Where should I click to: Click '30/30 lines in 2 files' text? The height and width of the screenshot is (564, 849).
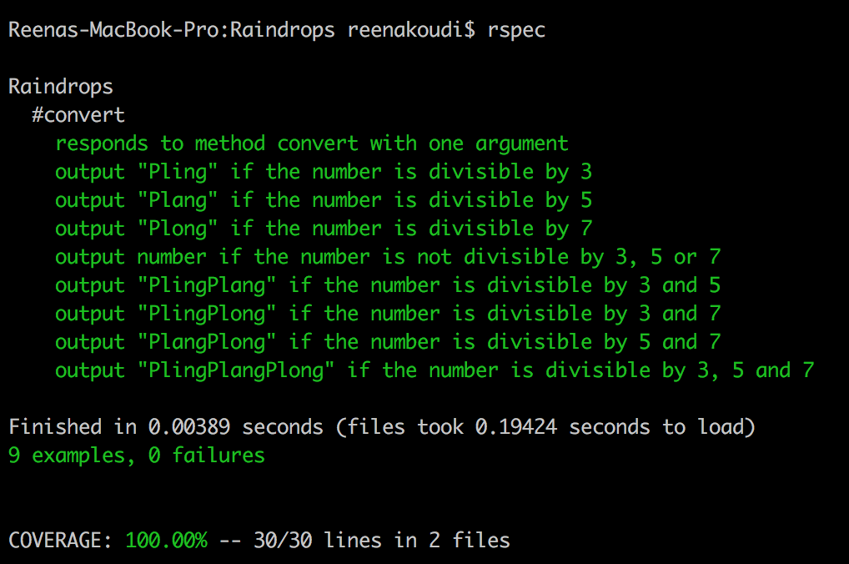(382, 540)
